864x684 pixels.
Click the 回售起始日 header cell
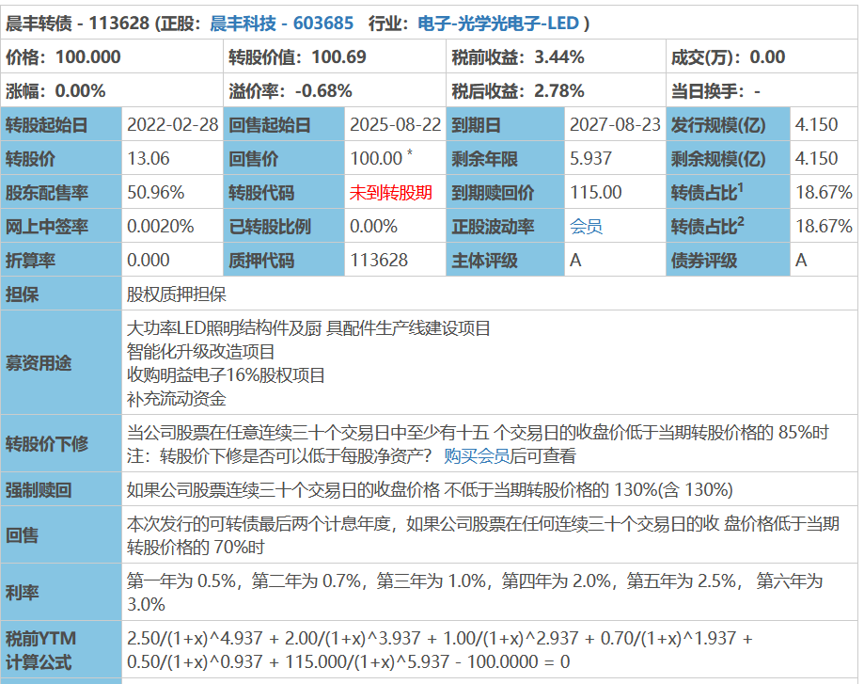(284, 125)
